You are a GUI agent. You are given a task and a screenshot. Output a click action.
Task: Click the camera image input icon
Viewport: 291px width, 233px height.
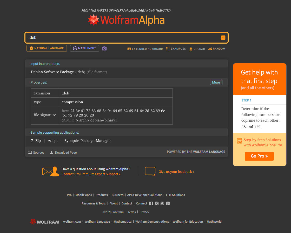tap(104, 49)
